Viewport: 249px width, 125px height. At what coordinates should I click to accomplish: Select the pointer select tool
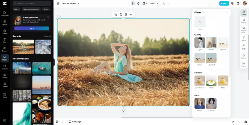click(x=133, y=4)
